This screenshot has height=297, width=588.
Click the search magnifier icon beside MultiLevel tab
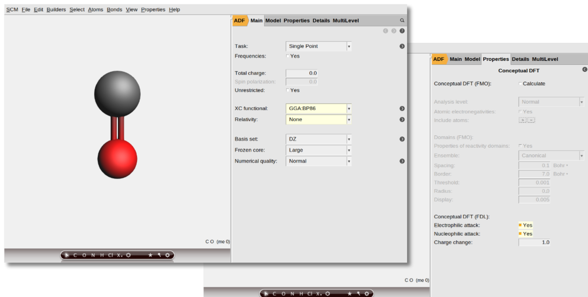pyautogui.click(x=402, y=20)
